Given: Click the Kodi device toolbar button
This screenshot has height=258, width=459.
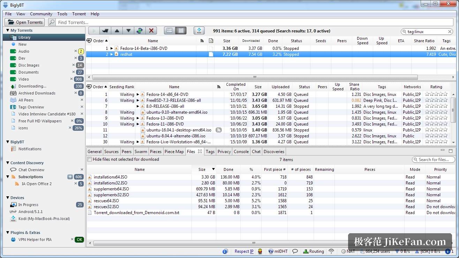Looking at the screenshot, I should [x=199, y=31].
